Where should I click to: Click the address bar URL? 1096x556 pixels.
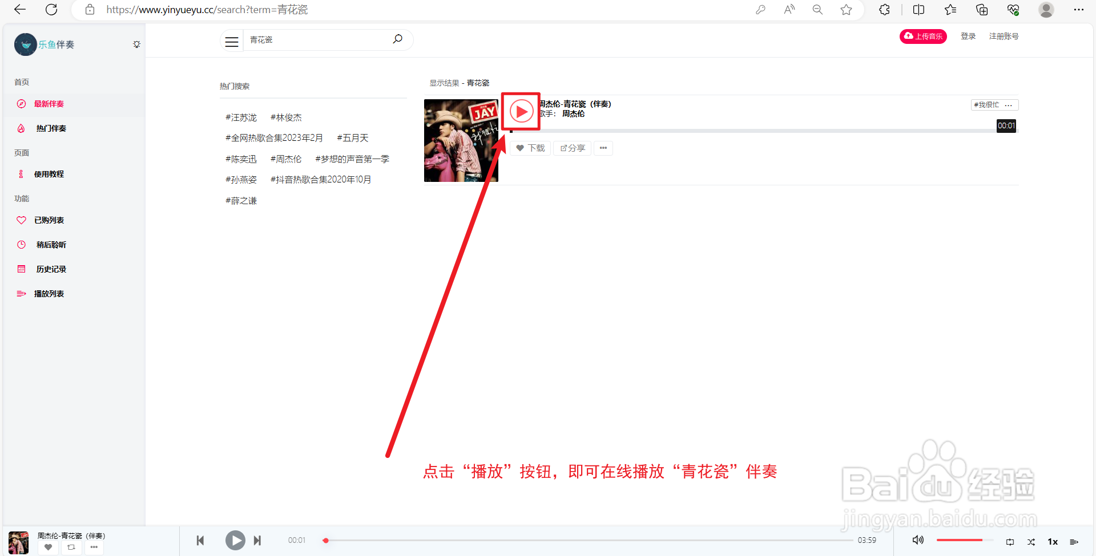207,10
